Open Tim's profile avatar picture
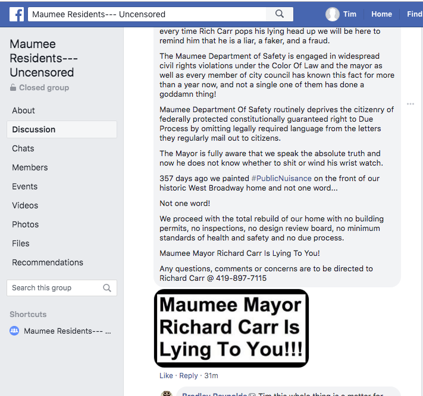This screenshot has height=396, width=423. pyautogui.click(x=333, y=14)
